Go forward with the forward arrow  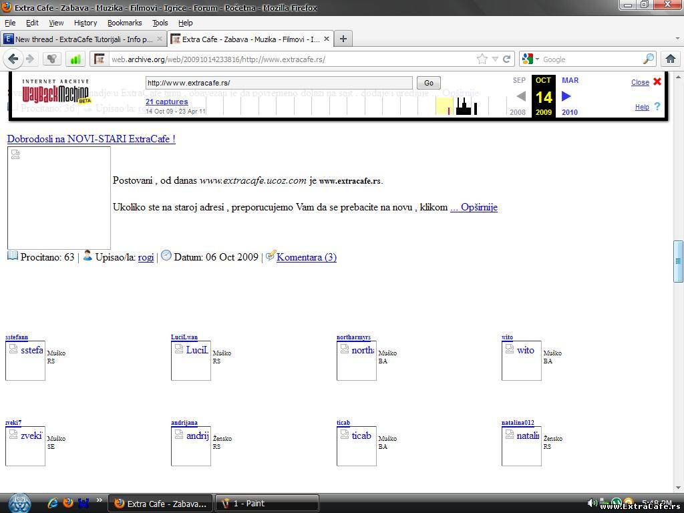point(29,59)
